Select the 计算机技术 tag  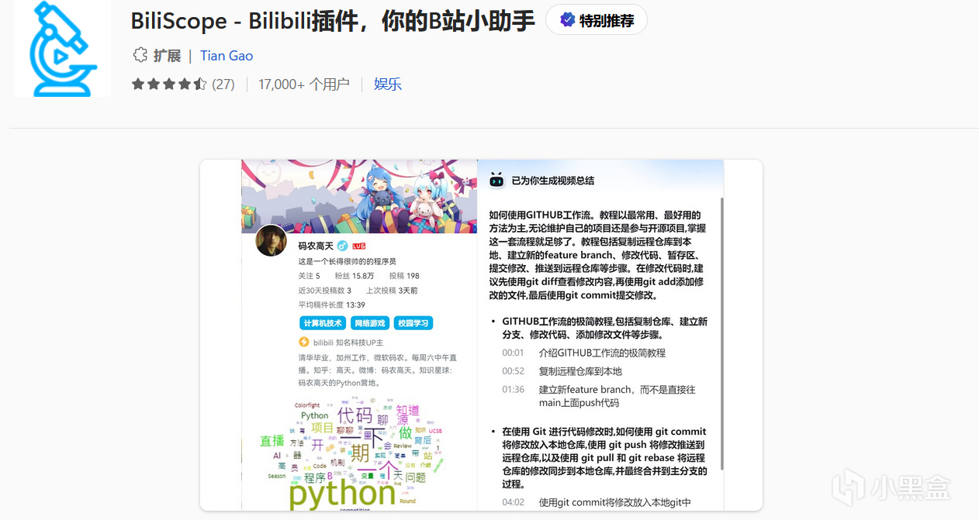[x=323, y=323]
